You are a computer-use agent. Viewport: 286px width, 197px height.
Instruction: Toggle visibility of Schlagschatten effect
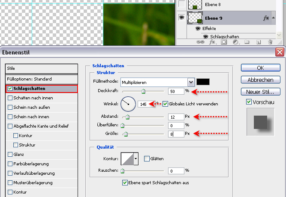pyautogui.click(x=205, y=36)
